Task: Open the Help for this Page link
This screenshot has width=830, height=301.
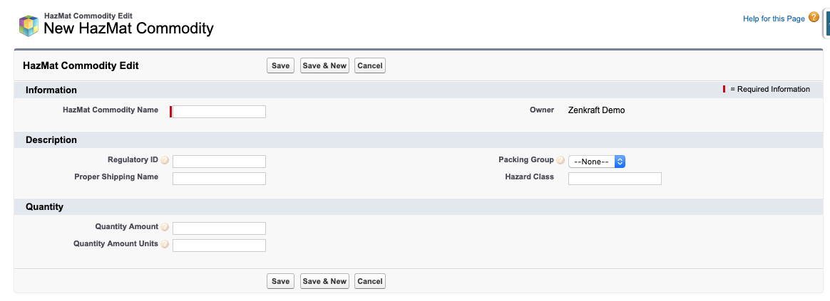Action: pyautogui.click(x=774, y=19)
